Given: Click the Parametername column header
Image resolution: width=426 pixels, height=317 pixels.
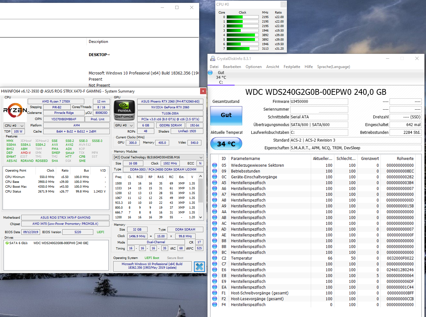Looking at the screenshot, I should 269,159.
